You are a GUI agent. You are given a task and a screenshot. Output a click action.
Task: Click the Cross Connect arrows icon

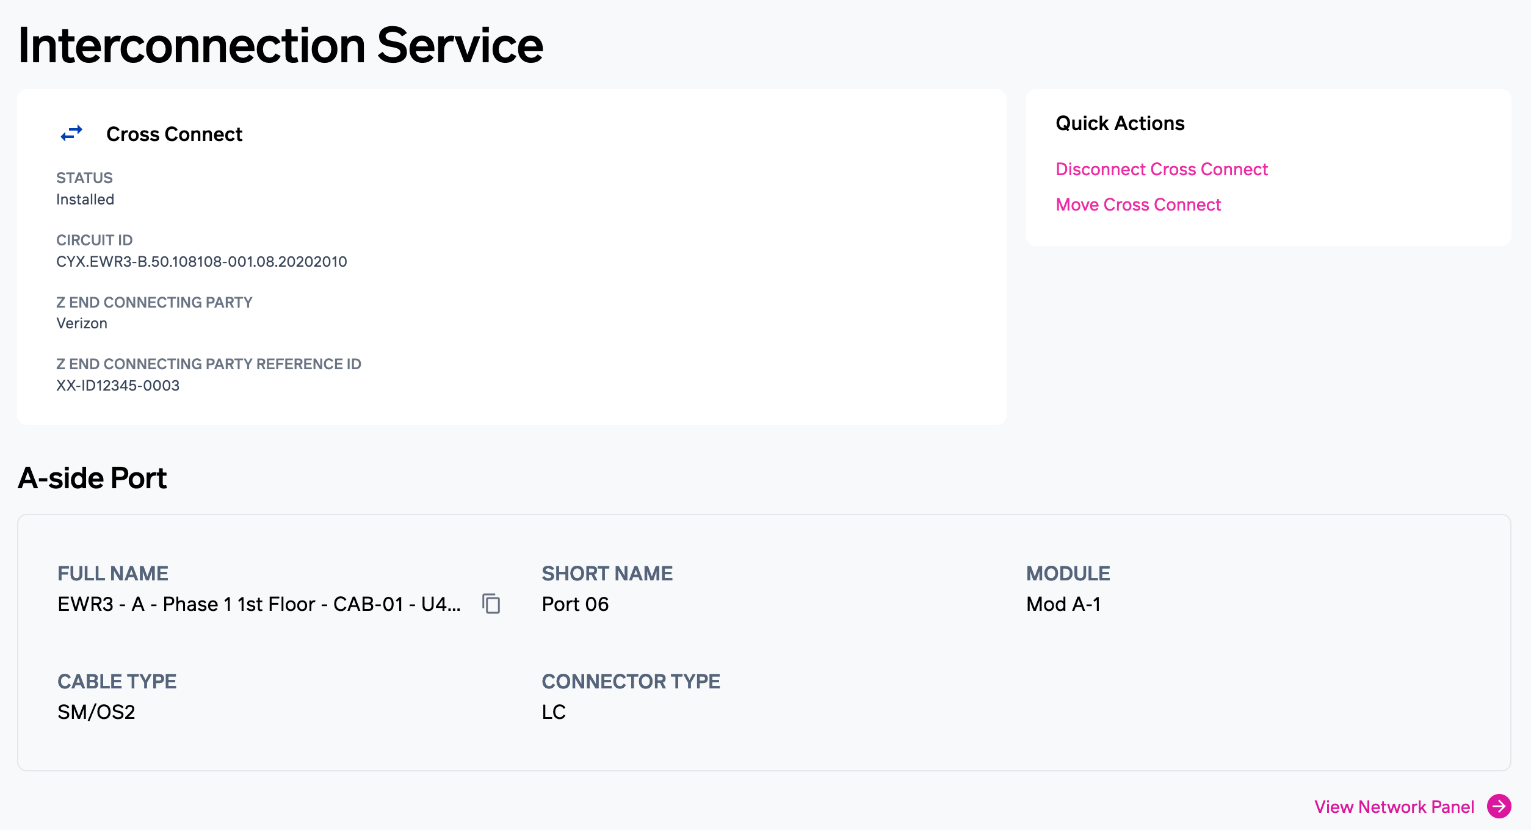coord(71,134)
